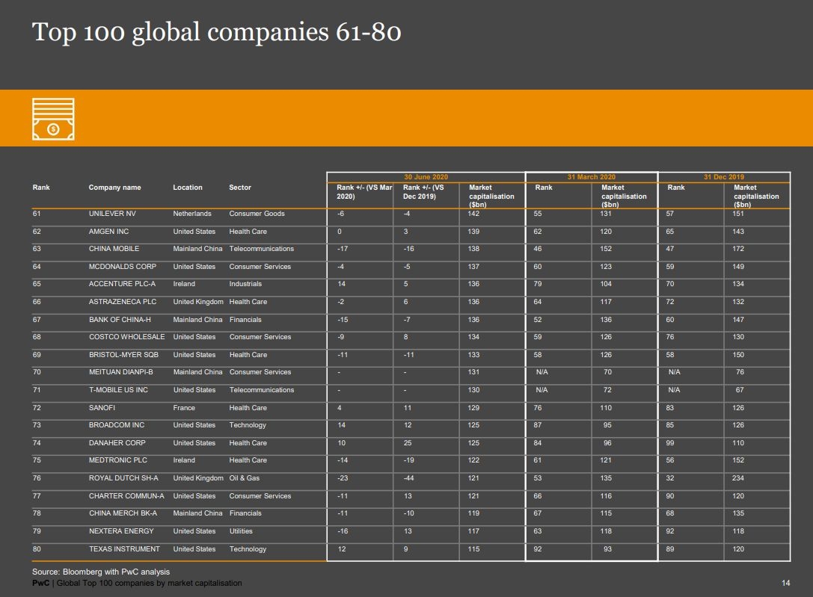Click 'Consumer Goods' sector in Unilever row
The height and width of the screenshot is (597, 813).
pos(257,214)
